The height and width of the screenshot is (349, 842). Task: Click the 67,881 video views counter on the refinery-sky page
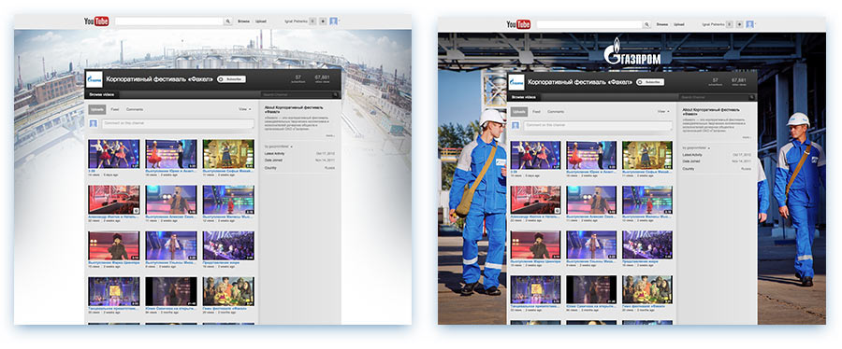pos(322,79)
